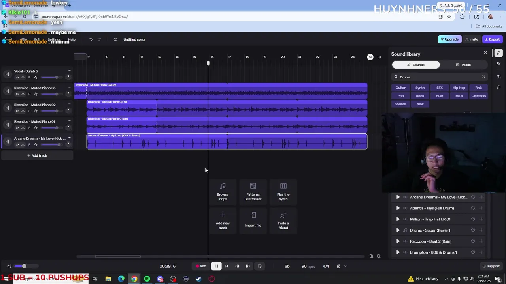The height and width of the screenshot is (284, 506).
Task: Click the Upgrade button
Action: point(449,39)
